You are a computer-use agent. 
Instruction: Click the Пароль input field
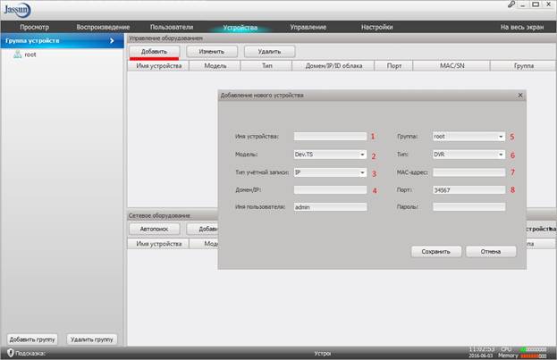(468, 207)
